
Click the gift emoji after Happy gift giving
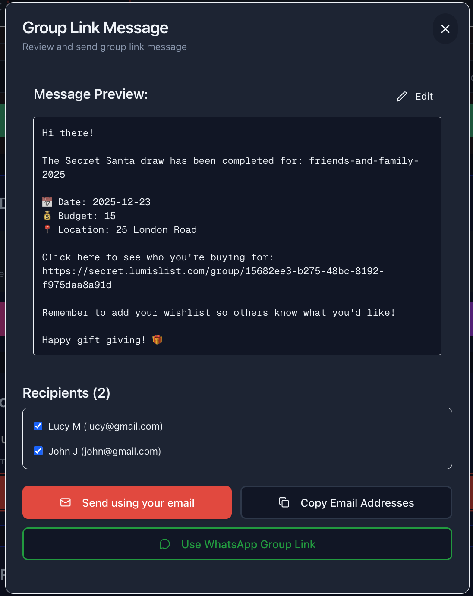158,340
